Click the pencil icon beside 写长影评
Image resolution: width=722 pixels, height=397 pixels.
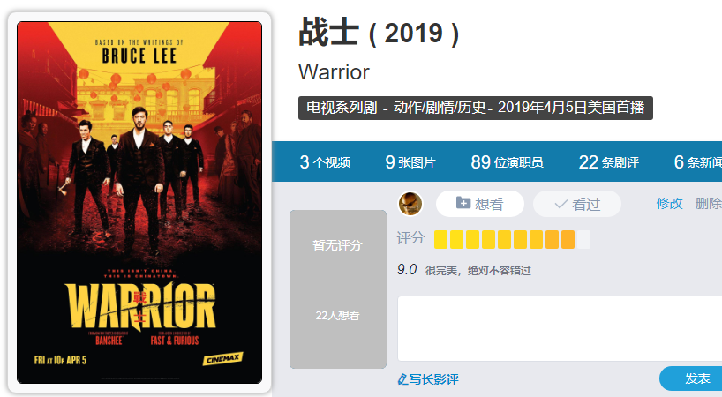(402, 379)
